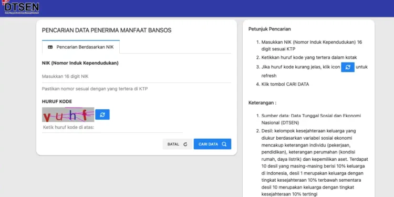The width and height of the screenshot is (394, 197).
Task: Focus the Ketik huruf kode input field
Action: [112, 128]
